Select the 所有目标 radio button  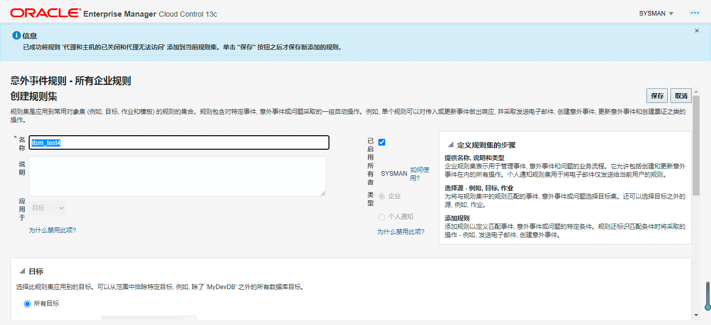point(27,304)
